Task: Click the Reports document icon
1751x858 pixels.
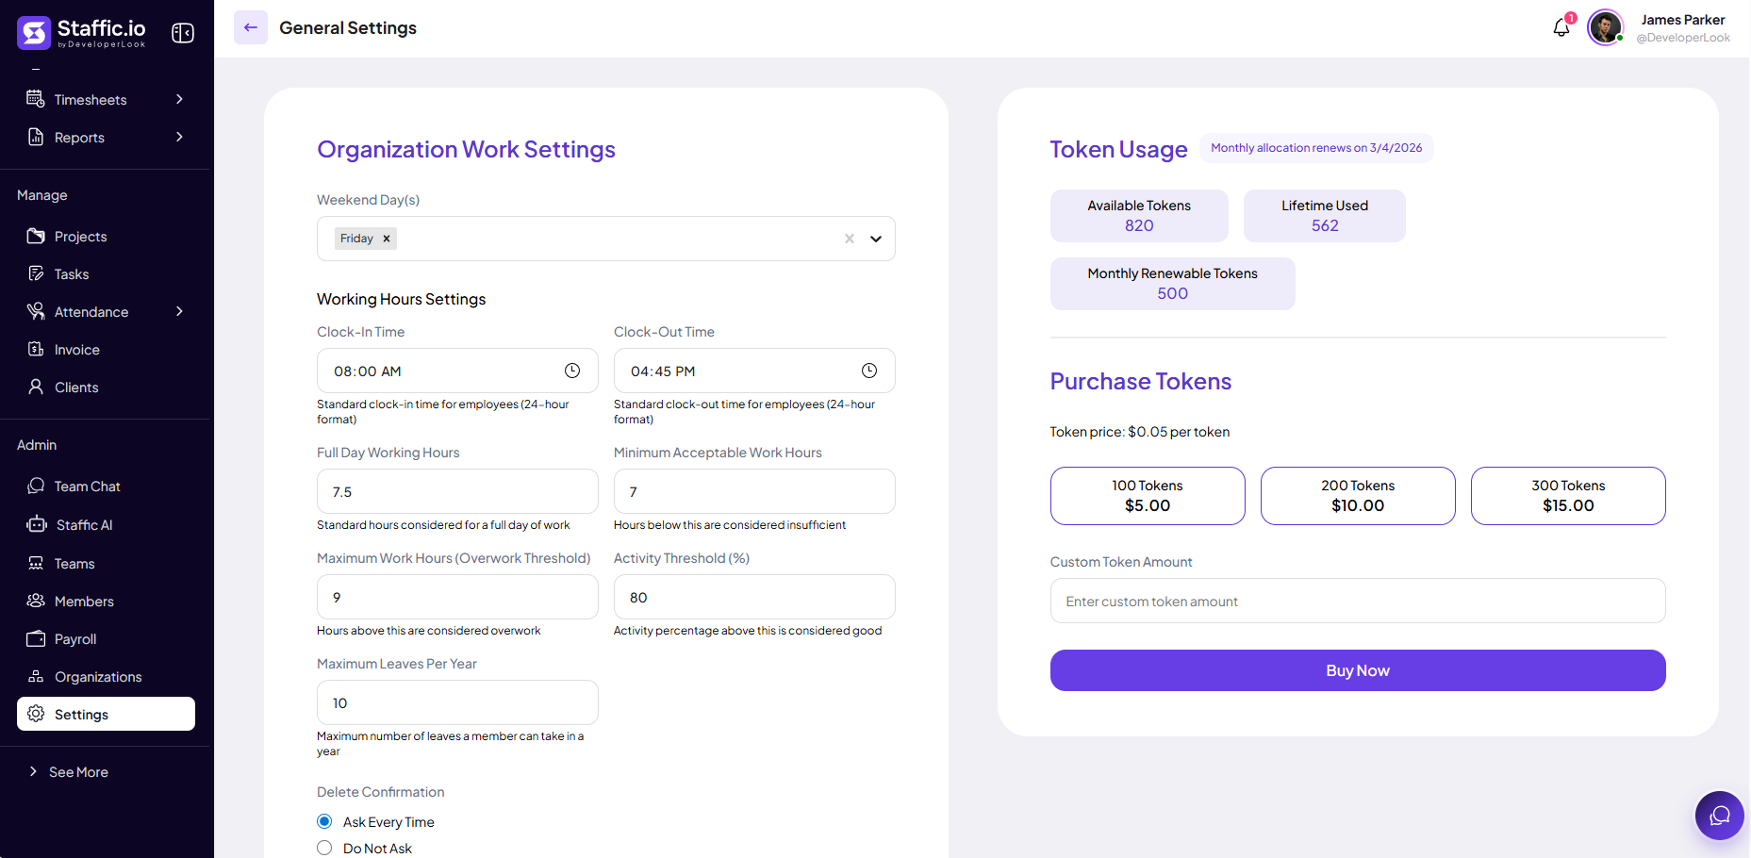Action: (x=36, y=137)
